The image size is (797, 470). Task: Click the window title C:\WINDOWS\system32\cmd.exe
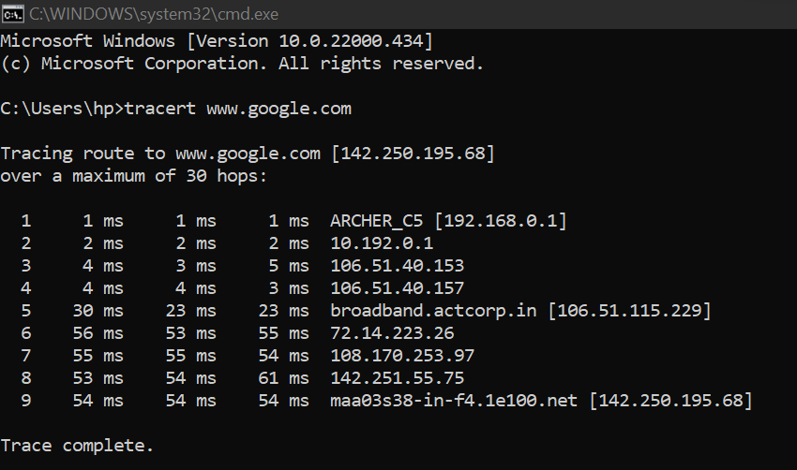(154, 14)
